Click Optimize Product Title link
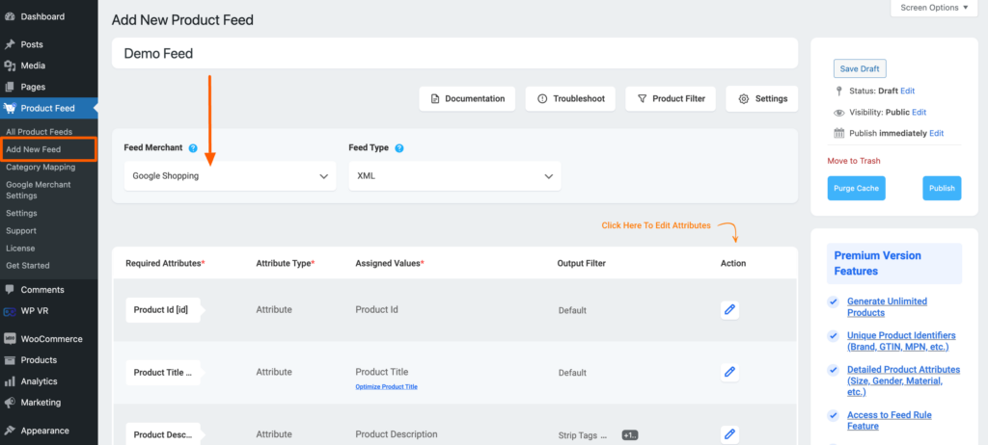Screen dimensions: 988x445 point(386,386)
